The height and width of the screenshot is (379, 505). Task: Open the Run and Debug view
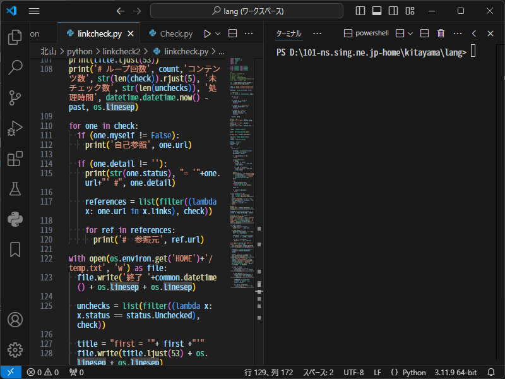[x=15, y=128]
